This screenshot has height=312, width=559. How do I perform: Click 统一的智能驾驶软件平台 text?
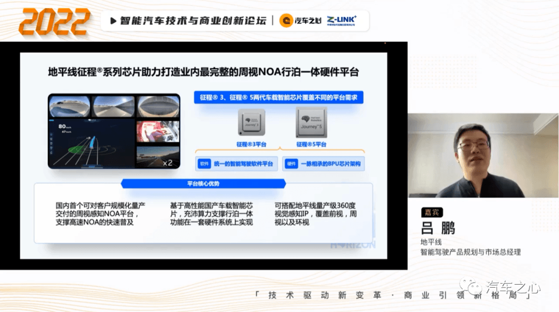243,164
